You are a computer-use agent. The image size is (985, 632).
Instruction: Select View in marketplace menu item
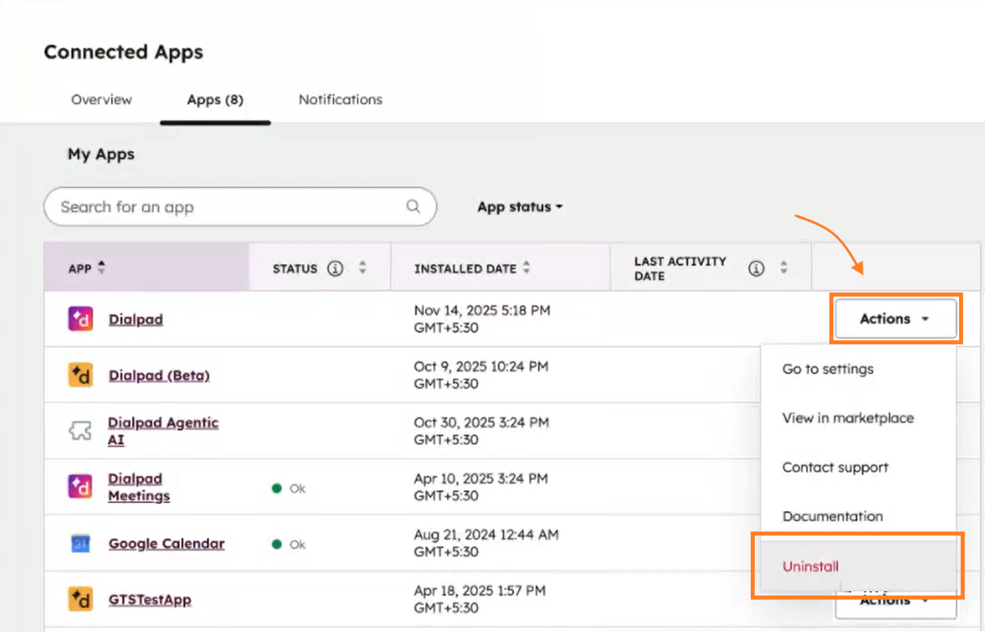click(x=848, y=418)
